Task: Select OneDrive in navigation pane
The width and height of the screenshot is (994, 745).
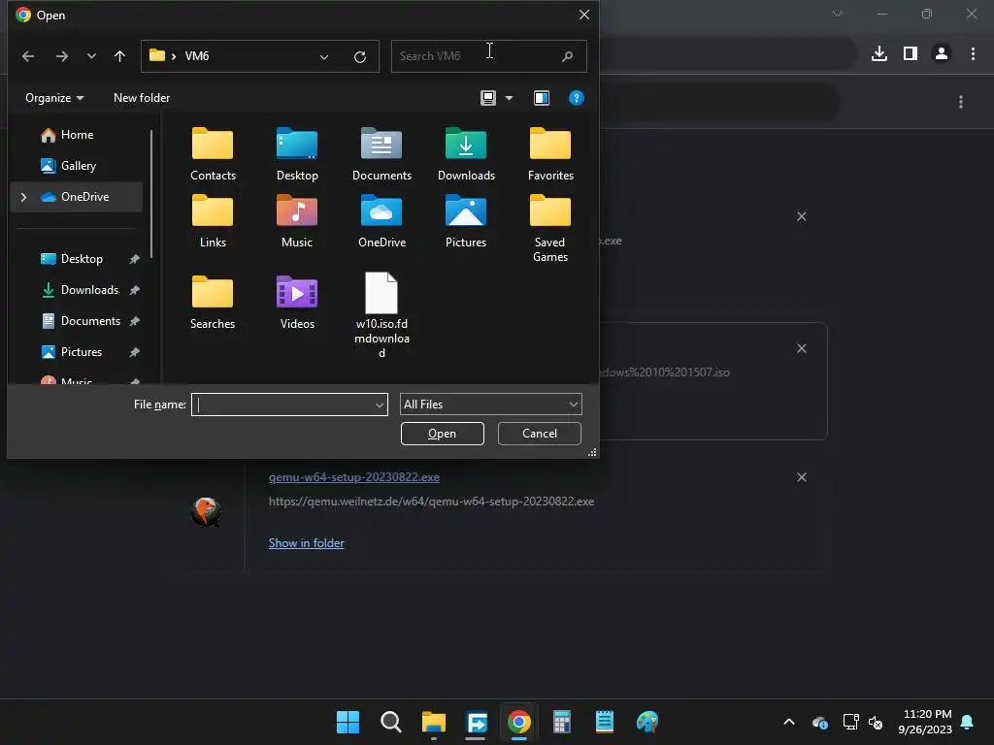Action: pos(77,197)
